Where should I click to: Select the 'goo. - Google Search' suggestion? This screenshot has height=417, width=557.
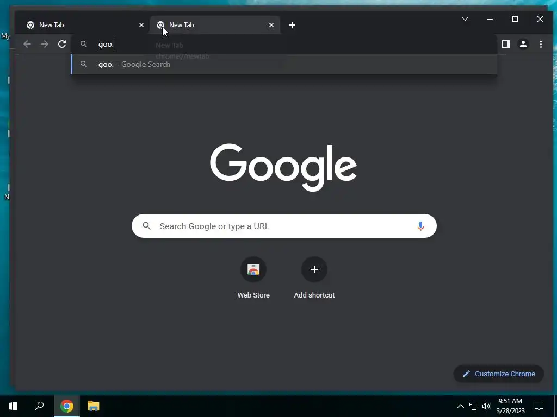284,64
